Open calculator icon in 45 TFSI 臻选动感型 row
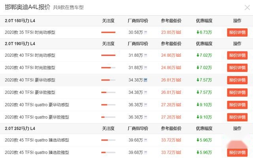This screenshot has height=158, width=253. pyautogui.click(x=145, y=140)
